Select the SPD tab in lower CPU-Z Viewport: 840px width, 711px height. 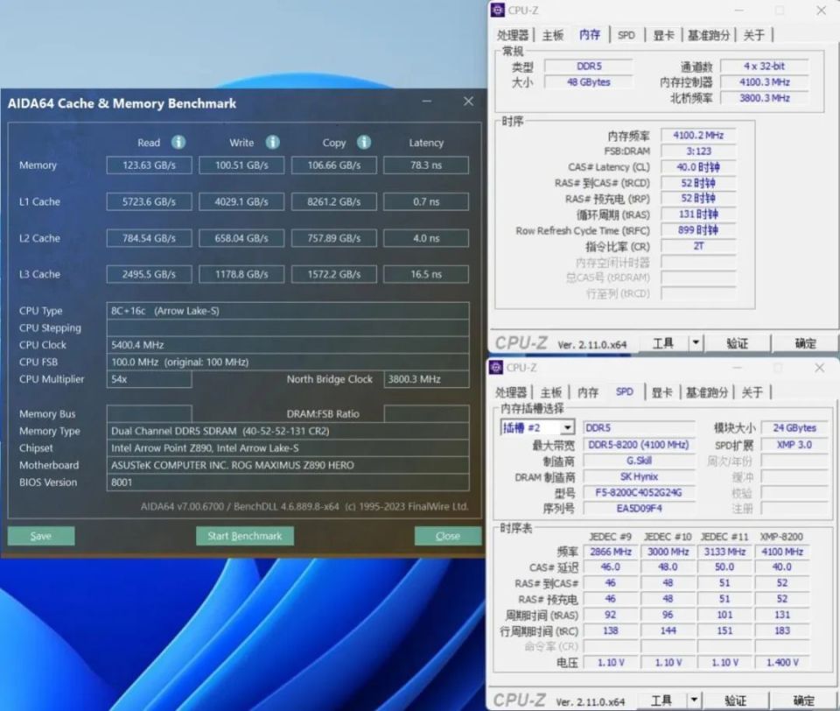point(625,392)
